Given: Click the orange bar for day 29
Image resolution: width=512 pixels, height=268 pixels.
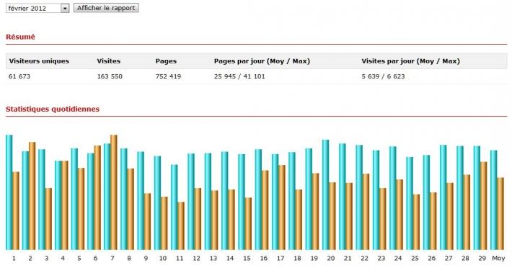Looking at the screenshot, I should click(483, 206).
